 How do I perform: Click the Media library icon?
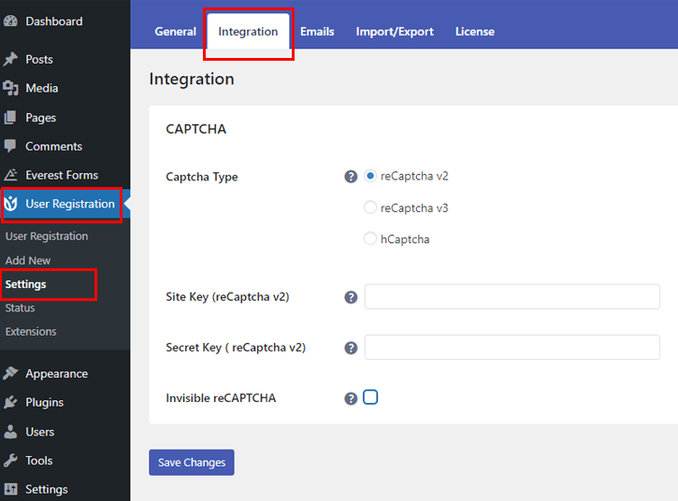tap(11, 88)
